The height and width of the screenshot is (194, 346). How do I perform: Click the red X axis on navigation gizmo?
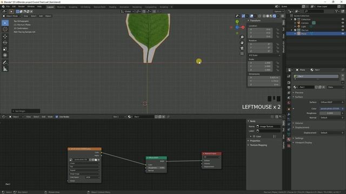[x=243, y=27]
